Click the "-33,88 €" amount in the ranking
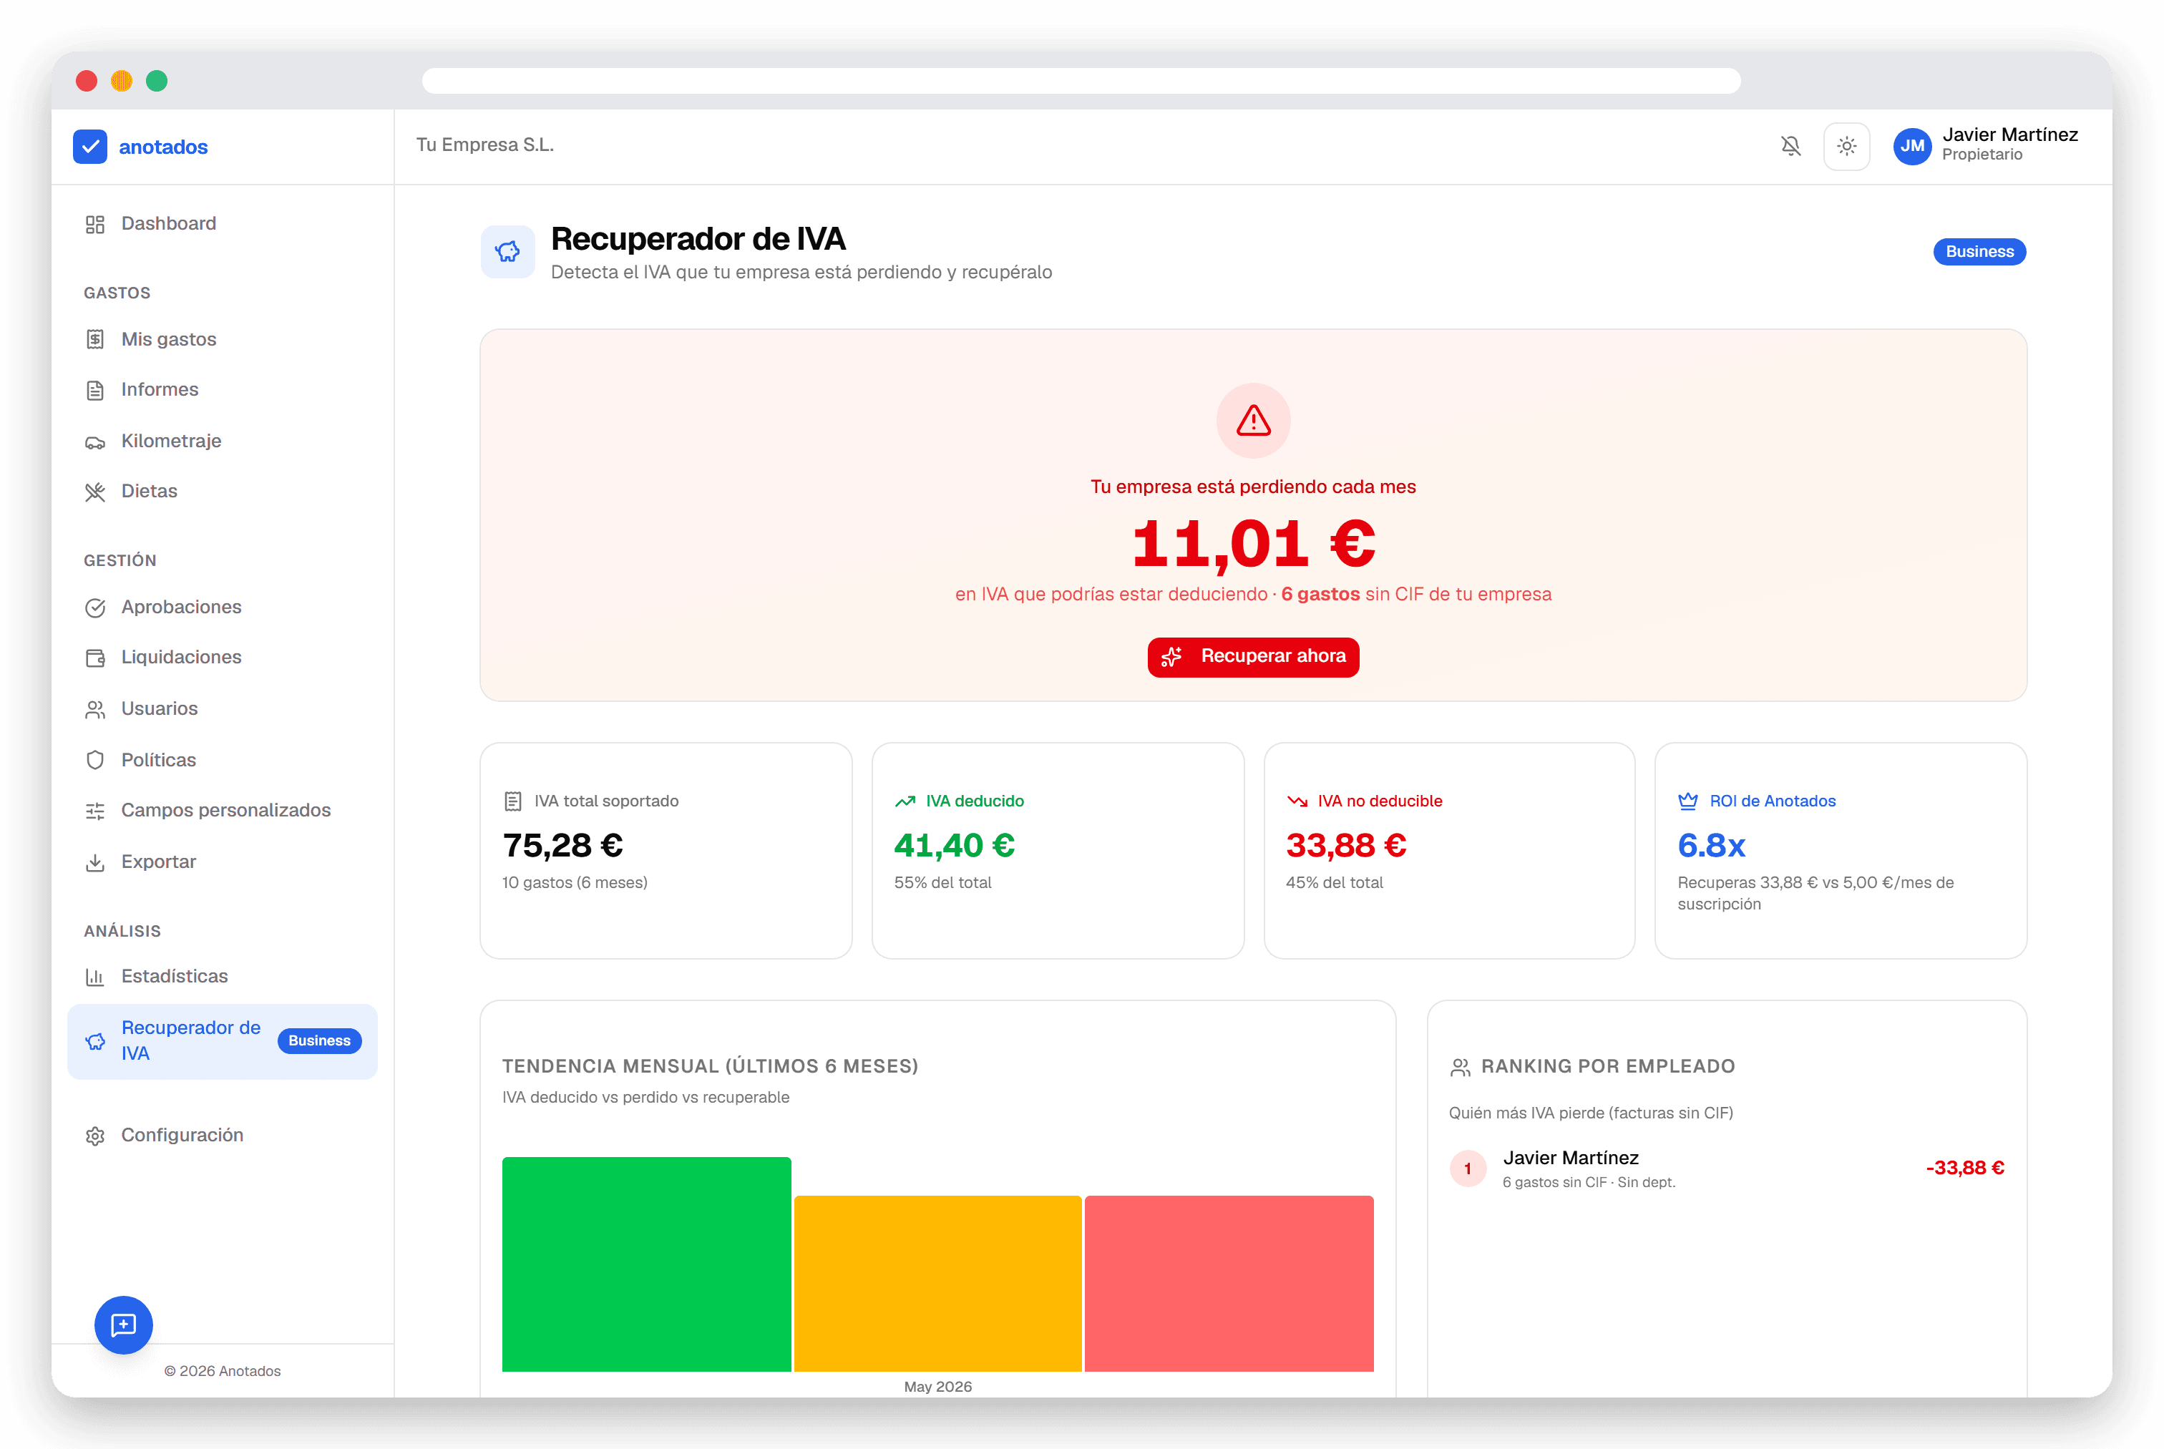Screen dimensions: 2164x1449 1964,1168
